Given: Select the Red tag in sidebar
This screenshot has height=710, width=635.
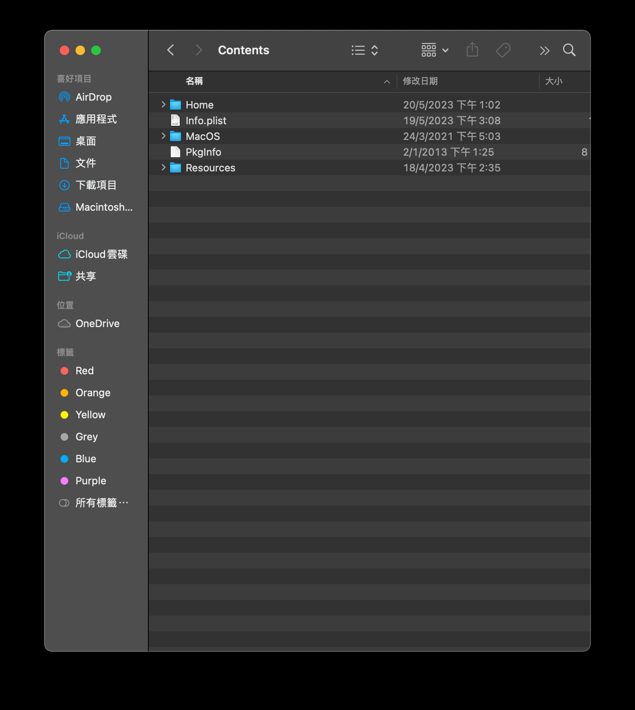Looking at the screenshot, I should tap(85, 371).
